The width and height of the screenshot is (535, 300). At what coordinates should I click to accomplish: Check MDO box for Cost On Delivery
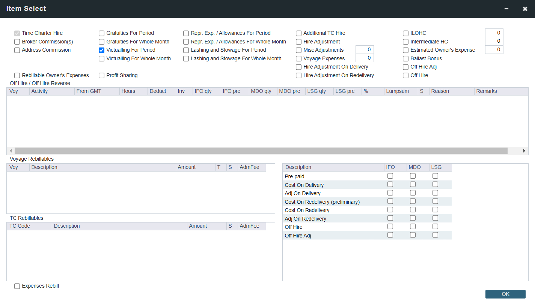(413, 184)
